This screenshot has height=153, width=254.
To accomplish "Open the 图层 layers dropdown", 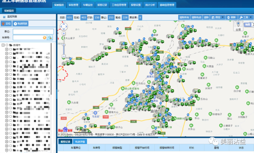I will pos(218,17).
